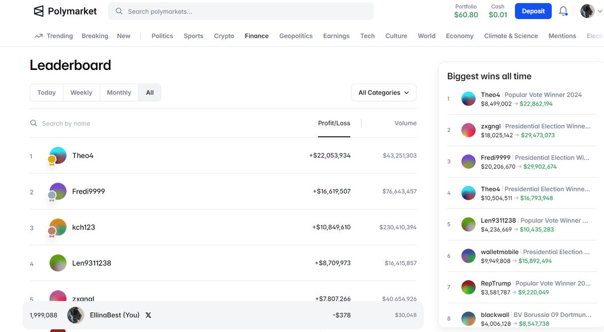604x332 pixels.
Task: Select the Monthly time filter
Action: [119, 93]
